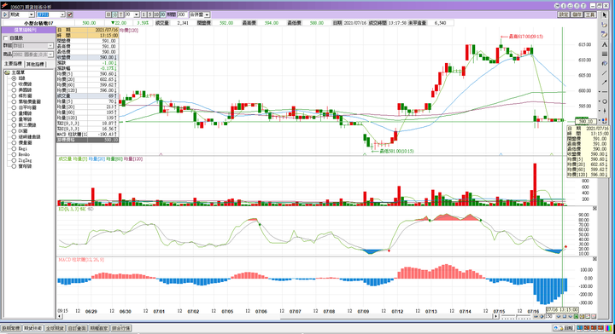Screen dimensions: 615x334
Task: Select the 美國線 radio button
Action: 14,90
